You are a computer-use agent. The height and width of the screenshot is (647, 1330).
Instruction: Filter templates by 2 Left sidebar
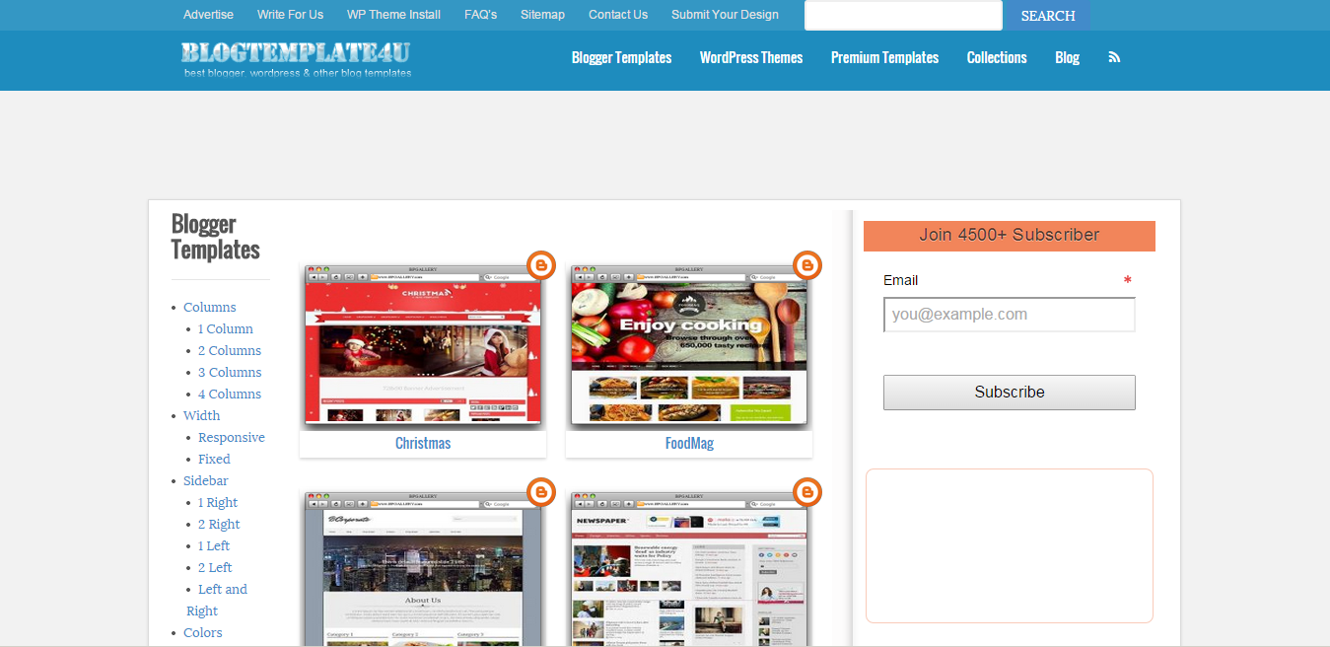tap(215, 567)
